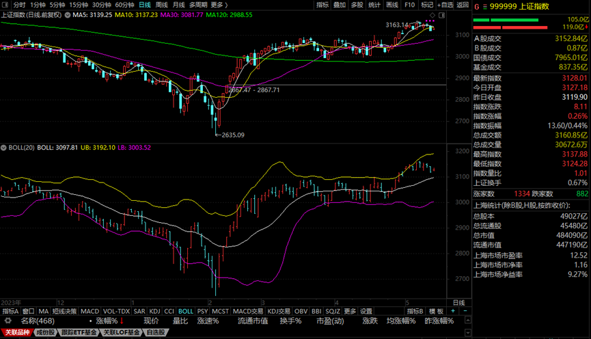Select the 30分钟 period
The image size is (591, 339).
[x=101, y=5]
